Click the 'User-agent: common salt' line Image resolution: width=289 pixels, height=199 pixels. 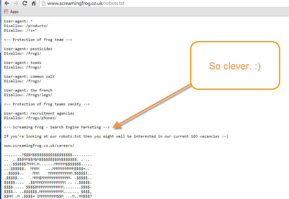29,76
